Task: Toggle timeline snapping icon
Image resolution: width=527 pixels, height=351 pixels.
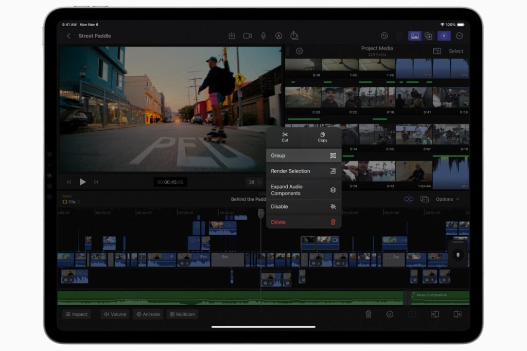Action: pos(409,199)
